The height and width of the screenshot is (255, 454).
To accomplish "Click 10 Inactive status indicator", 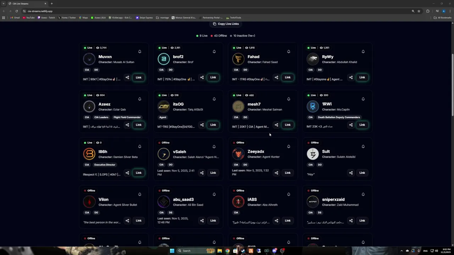I will [x=243, y=36].
